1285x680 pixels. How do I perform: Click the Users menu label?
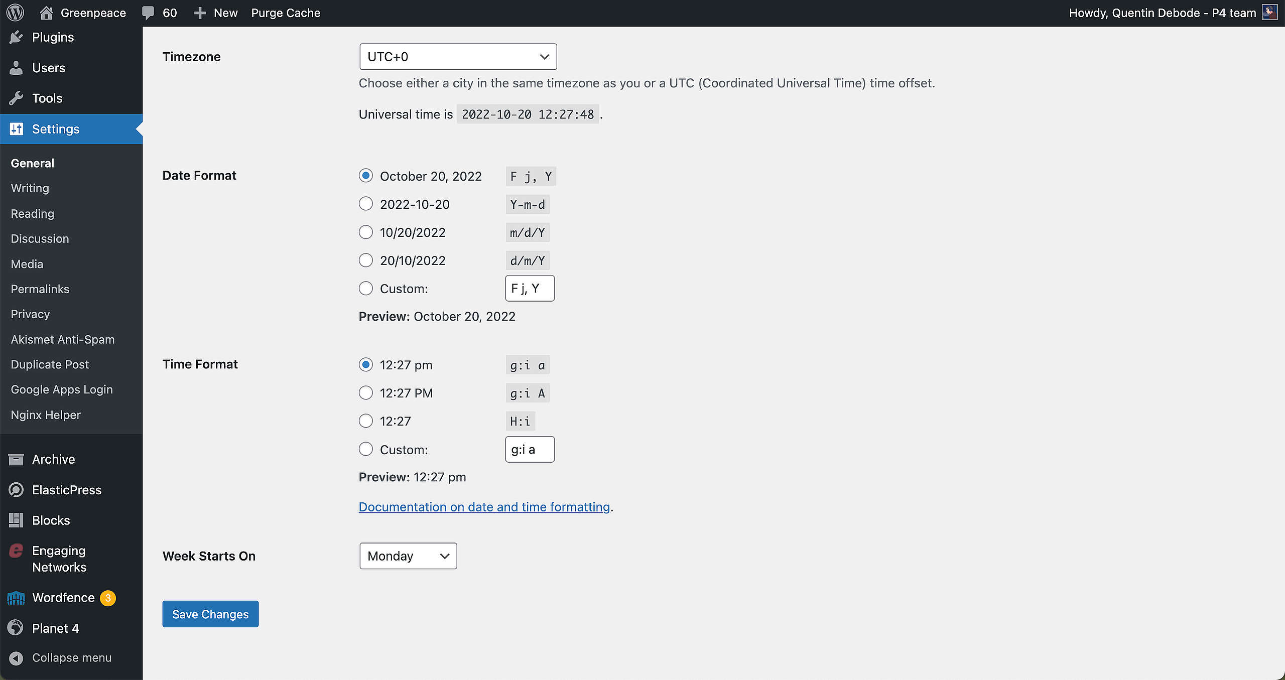[49, 68]
